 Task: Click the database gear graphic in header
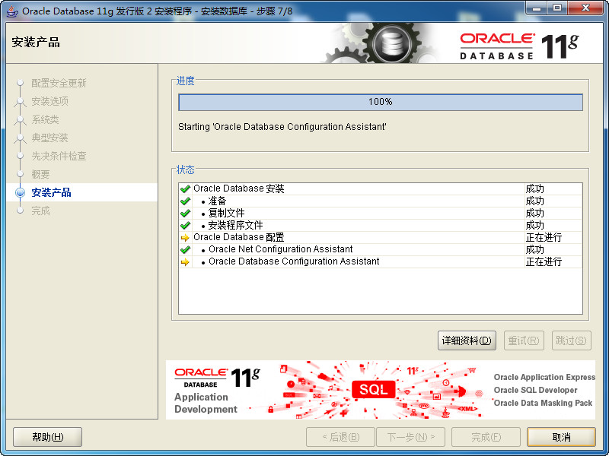click(391, 43)
